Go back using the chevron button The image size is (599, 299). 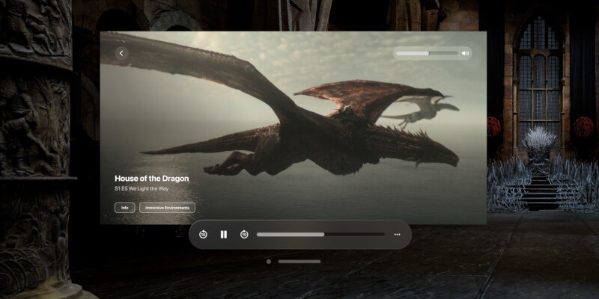121,53
